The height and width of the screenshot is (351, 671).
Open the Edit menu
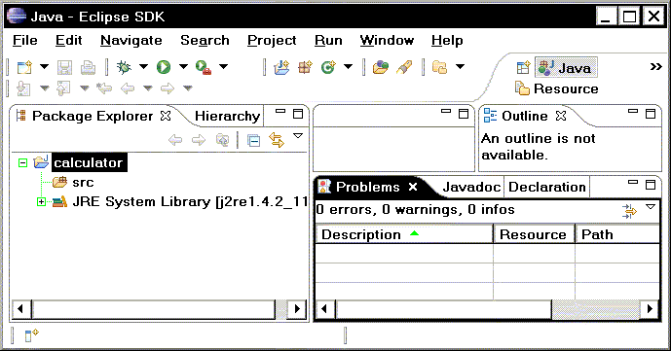click(68, 40)
